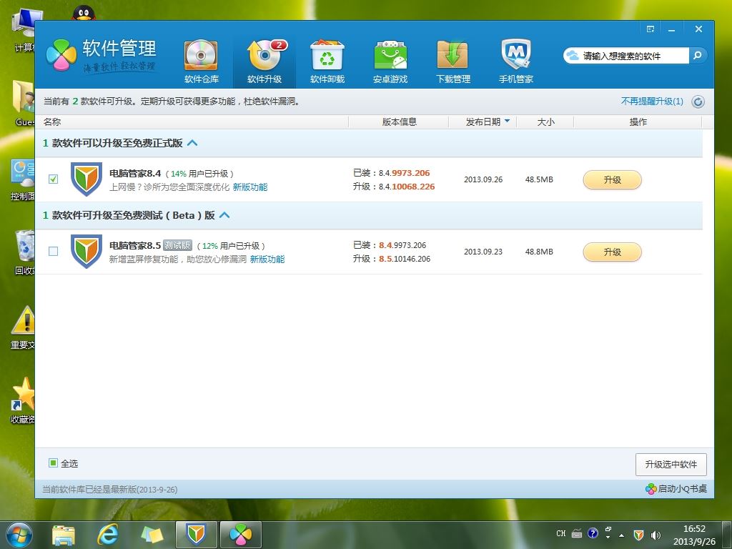This screenshot has width=732, height=549.
Task: Open the 软件卸载 uninstall tab
Action: pos(327,62)
